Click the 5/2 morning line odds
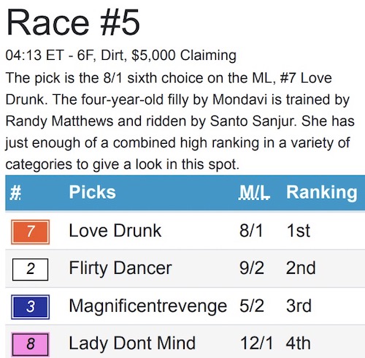Screen dimensions: 365x358 (252, 306)
